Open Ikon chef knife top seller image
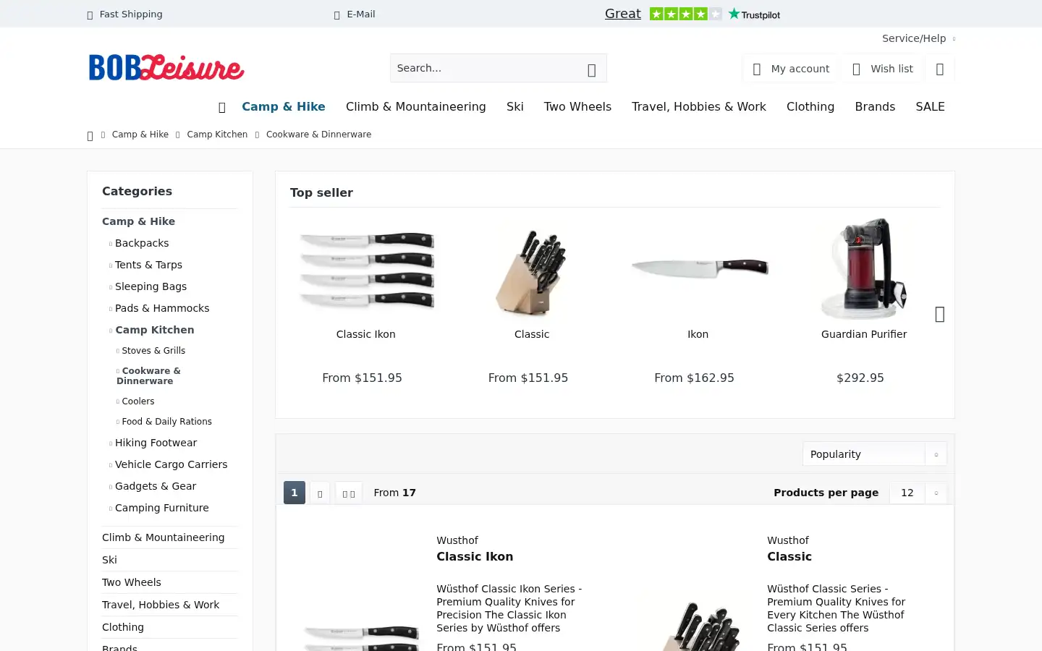Viewport: 1042px width, 651px height. (x=698, y=268)
